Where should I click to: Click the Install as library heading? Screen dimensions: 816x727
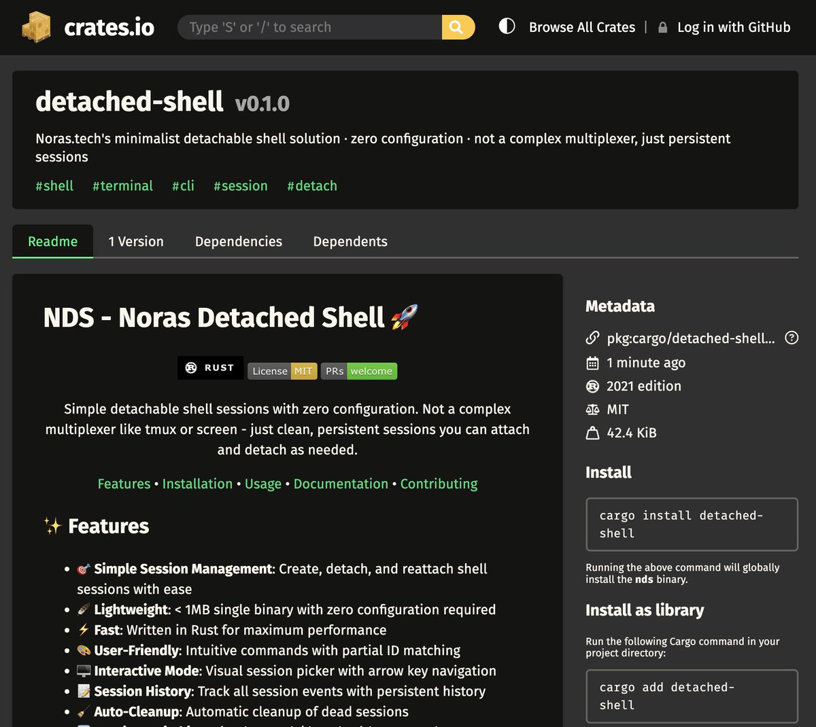click(645, 610)
